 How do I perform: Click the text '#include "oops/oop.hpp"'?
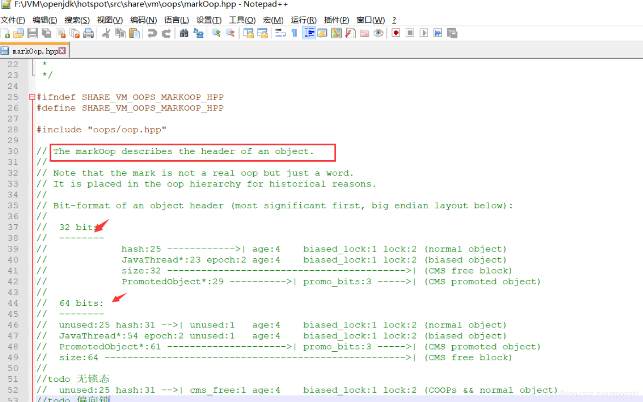(x=101, y=130)
